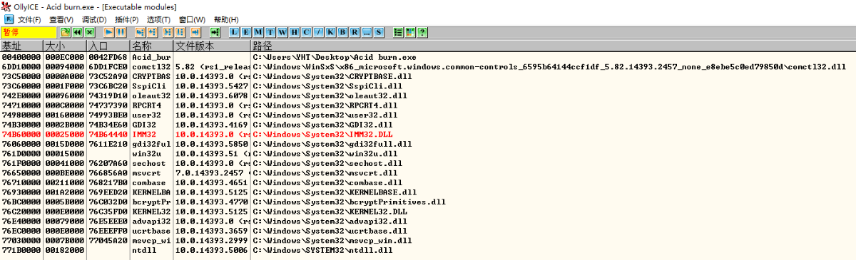Screen dimensions: 856x260
Task: Open CPU window with C button
Action: click(307, 32)
